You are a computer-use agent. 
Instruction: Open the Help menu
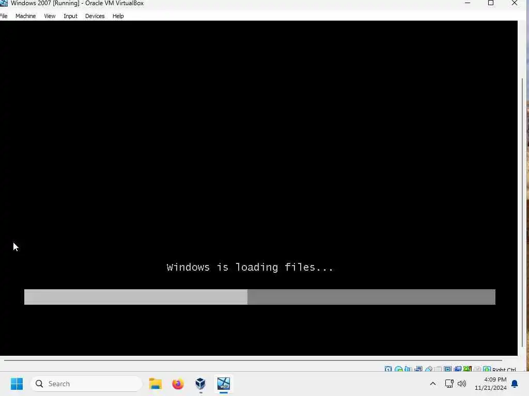click(x=118, y=16)
